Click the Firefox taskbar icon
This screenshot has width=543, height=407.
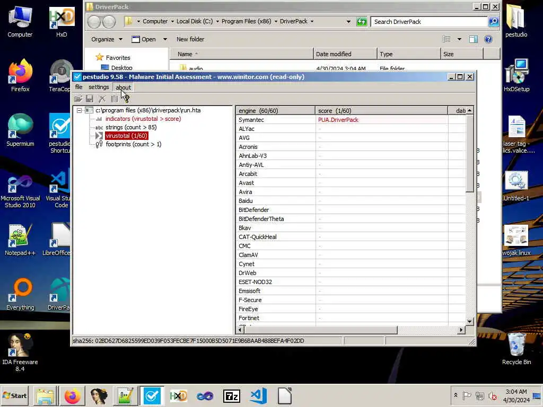pos(72,395)
